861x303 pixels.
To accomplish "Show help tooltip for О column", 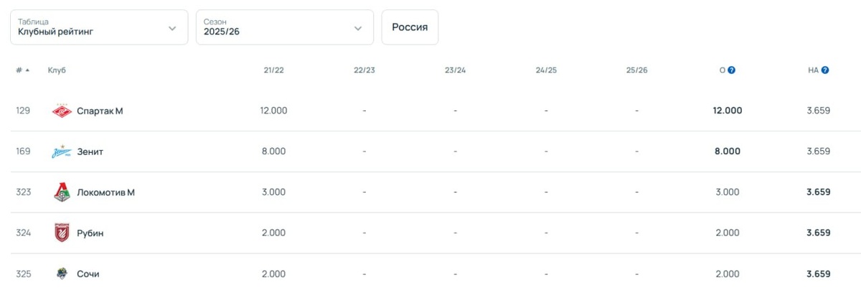I will (x=732, y=70).
